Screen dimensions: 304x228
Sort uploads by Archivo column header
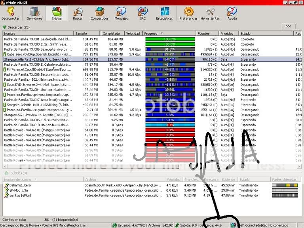(x=124, y=180)
